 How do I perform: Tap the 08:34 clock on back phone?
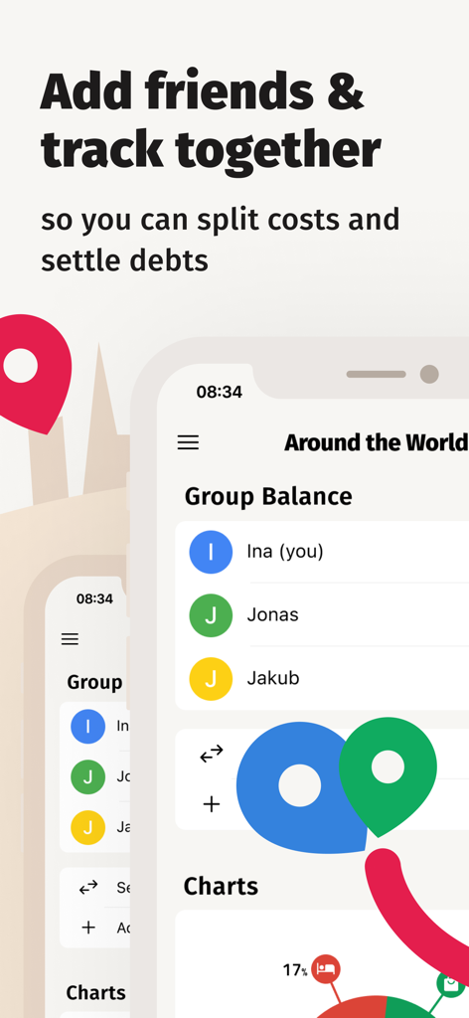[x=94, y=598]
